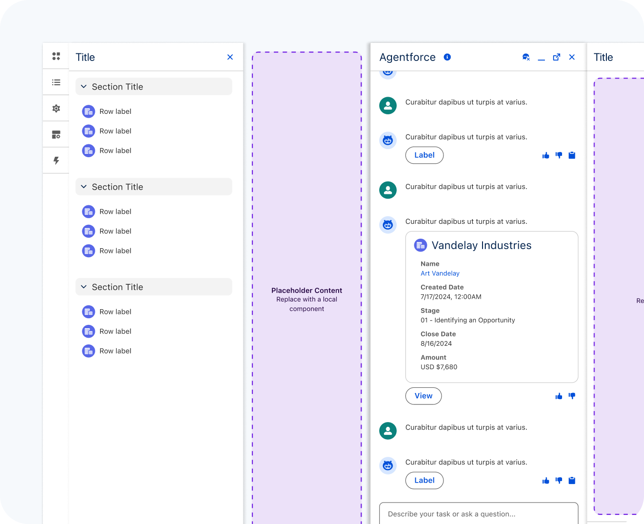The image size is (644, 524).
Task: Click the Agentforce info icon
Action: click(x=447, y=57)
